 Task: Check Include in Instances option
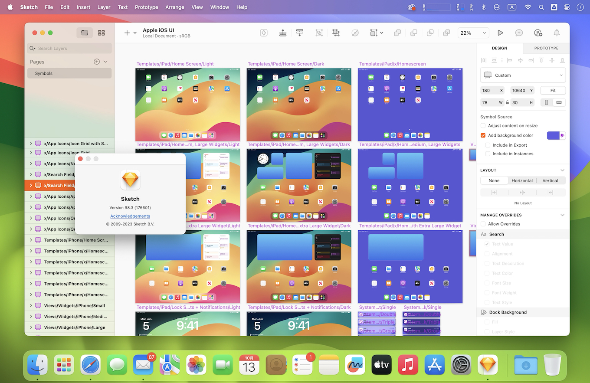pyautogui.click(x=488, y=154)
